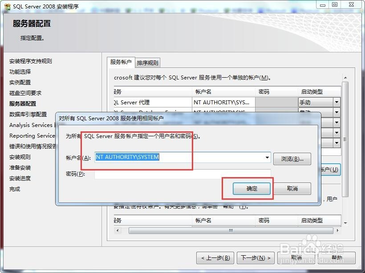Click the 帐户名 header in the lower table
Viewport: 365px width, 273px height.
click(223, 220)
